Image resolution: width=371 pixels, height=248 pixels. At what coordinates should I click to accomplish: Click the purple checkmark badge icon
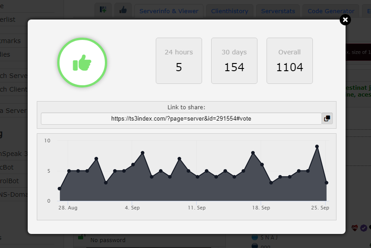(364, 228)
